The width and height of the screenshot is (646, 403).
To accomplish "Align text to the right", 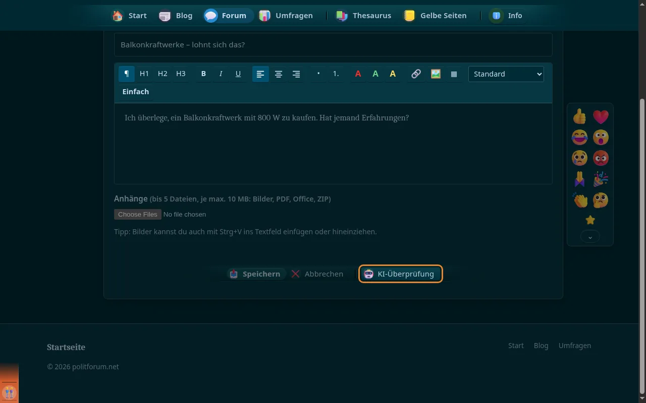I will coord(296,74).
